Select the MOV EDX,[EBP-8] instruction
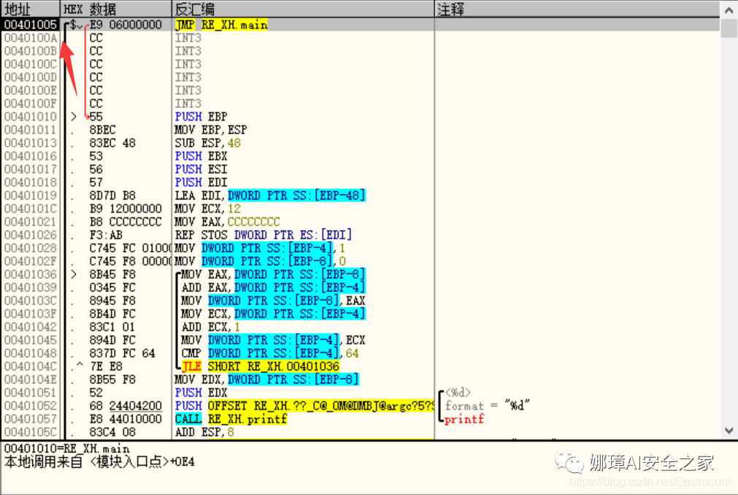738x495 pixels. (x=267, y=380)
